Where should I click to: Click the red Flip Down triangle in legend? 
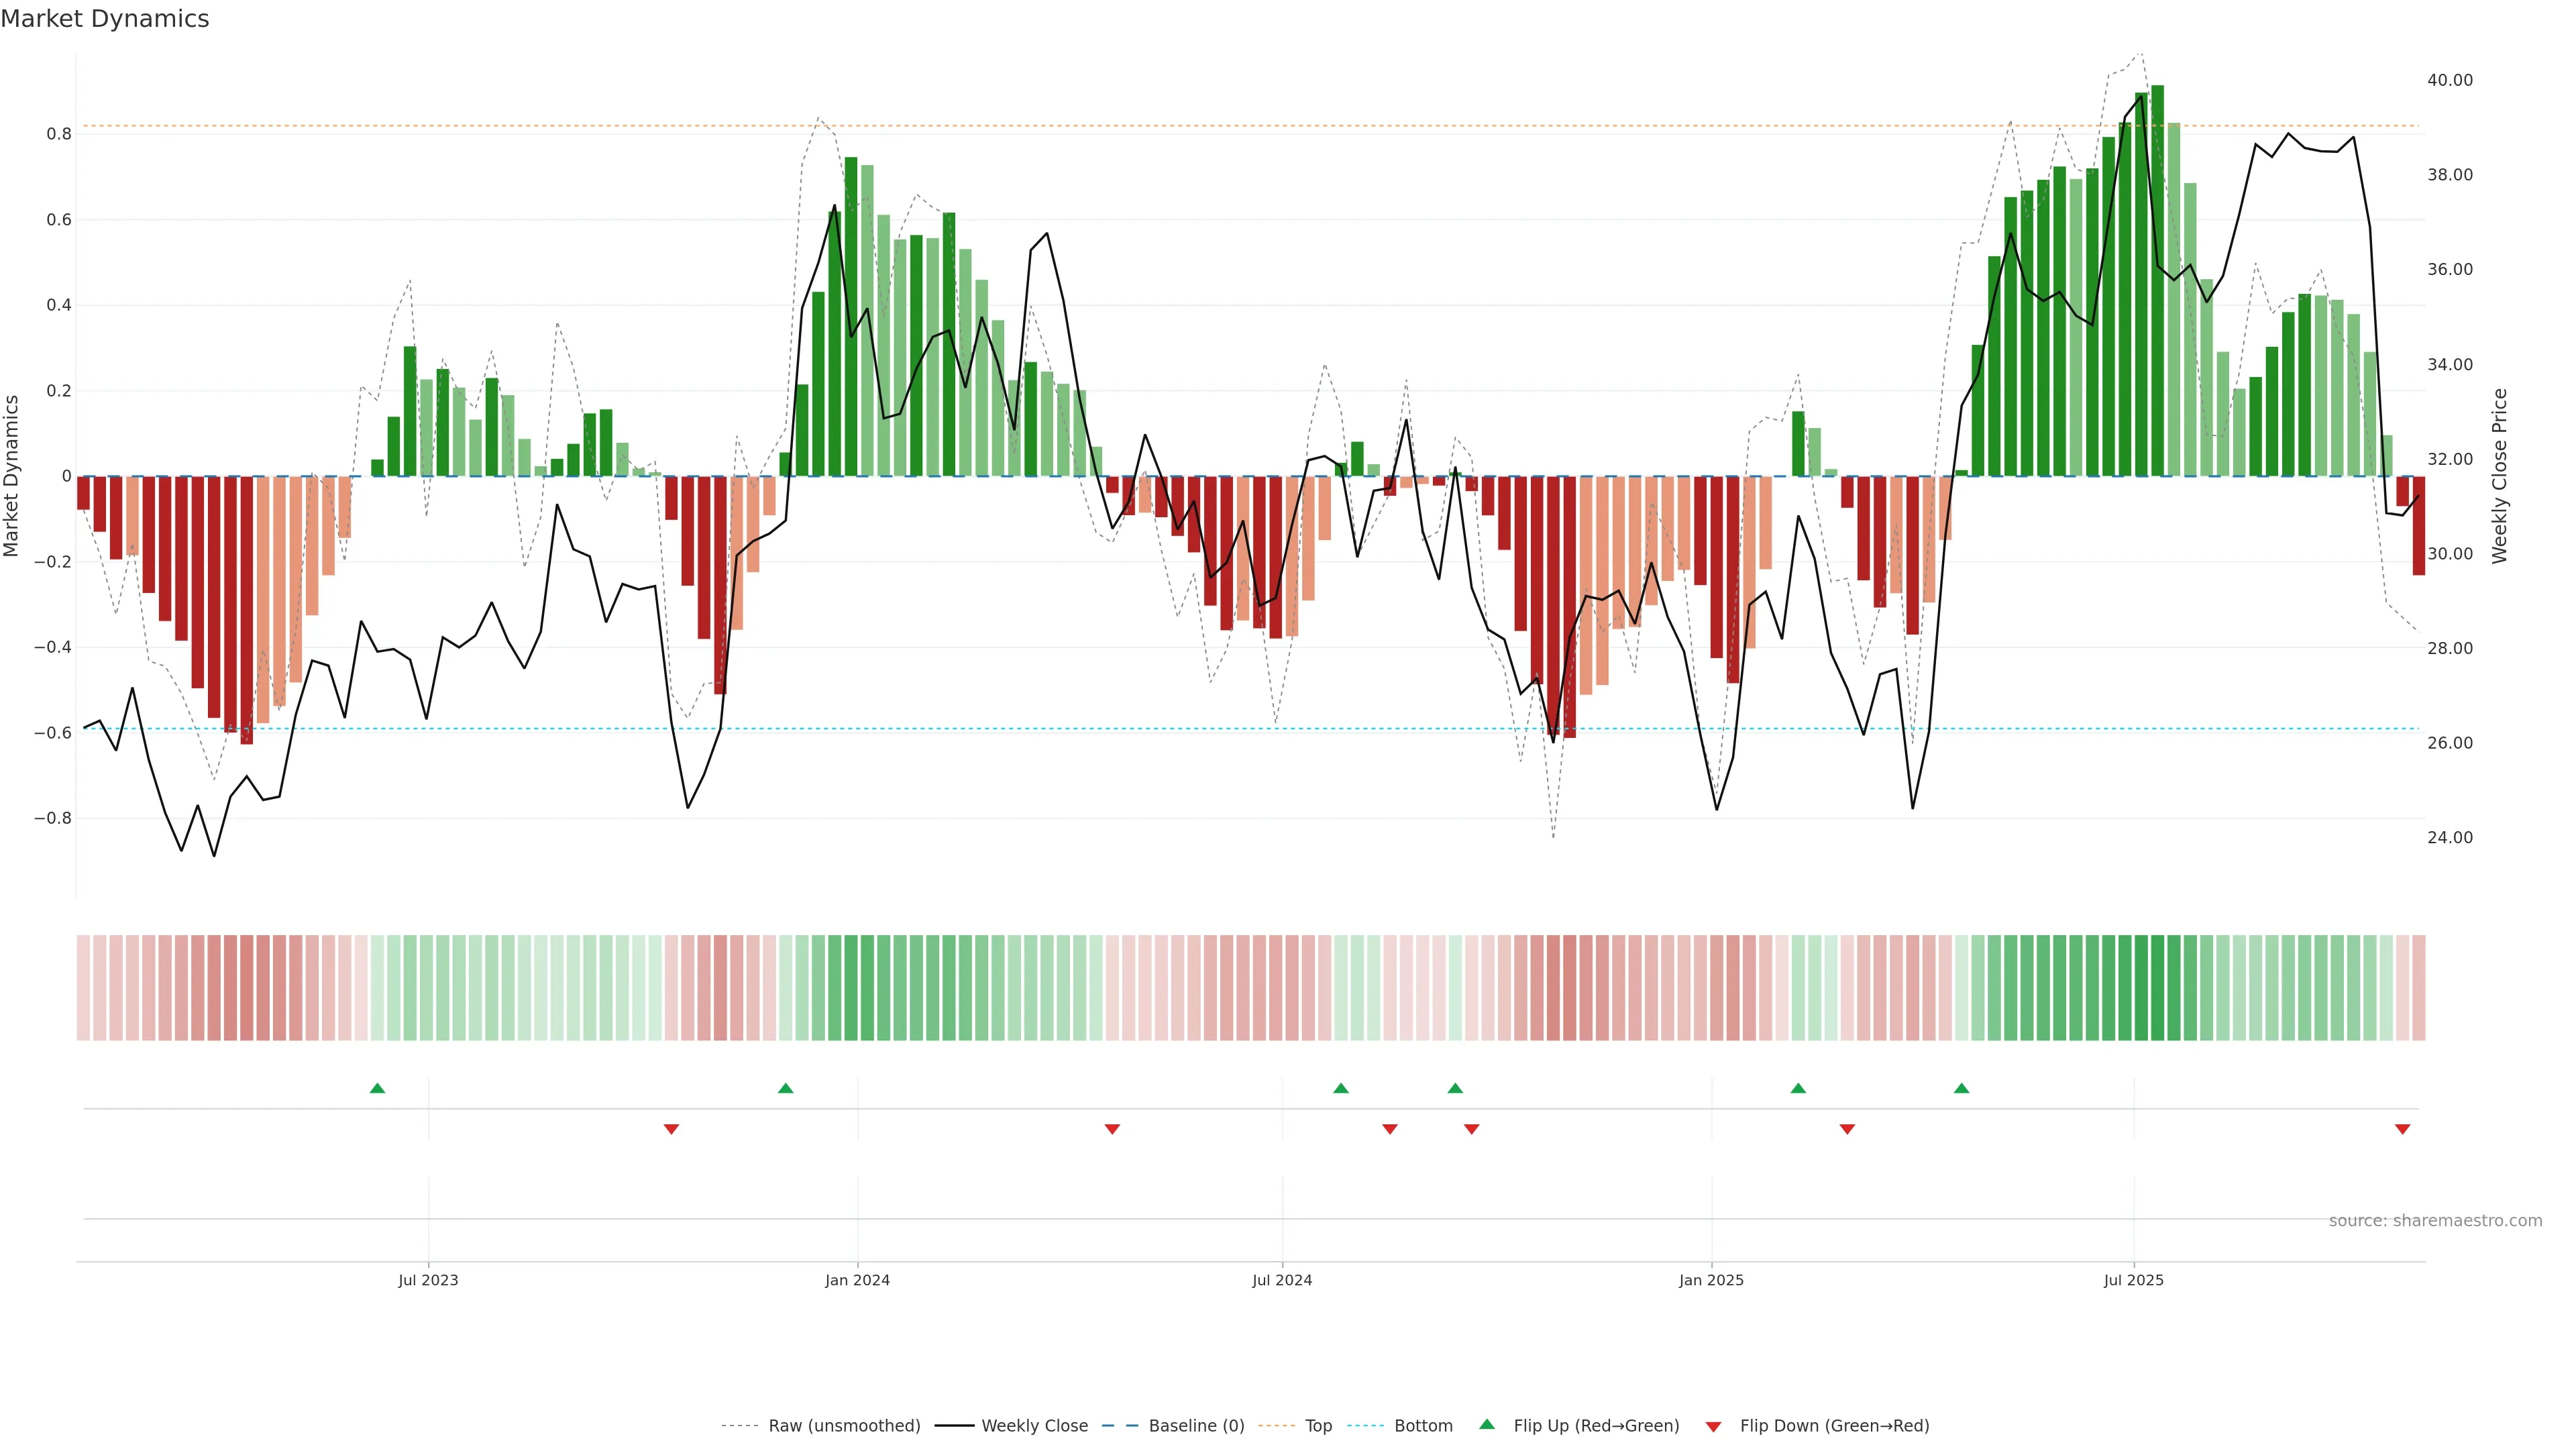click(x=1713, y=1426)
